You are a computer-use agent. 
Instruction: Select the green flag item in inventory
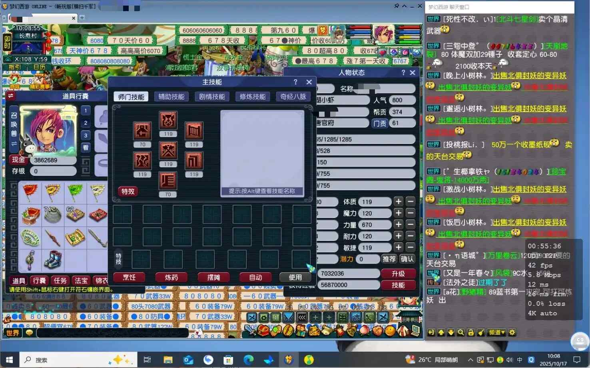click(76, 193)
